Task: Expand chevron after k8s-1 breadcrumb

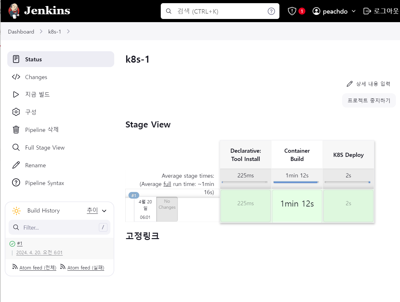Action: [68, 32]
